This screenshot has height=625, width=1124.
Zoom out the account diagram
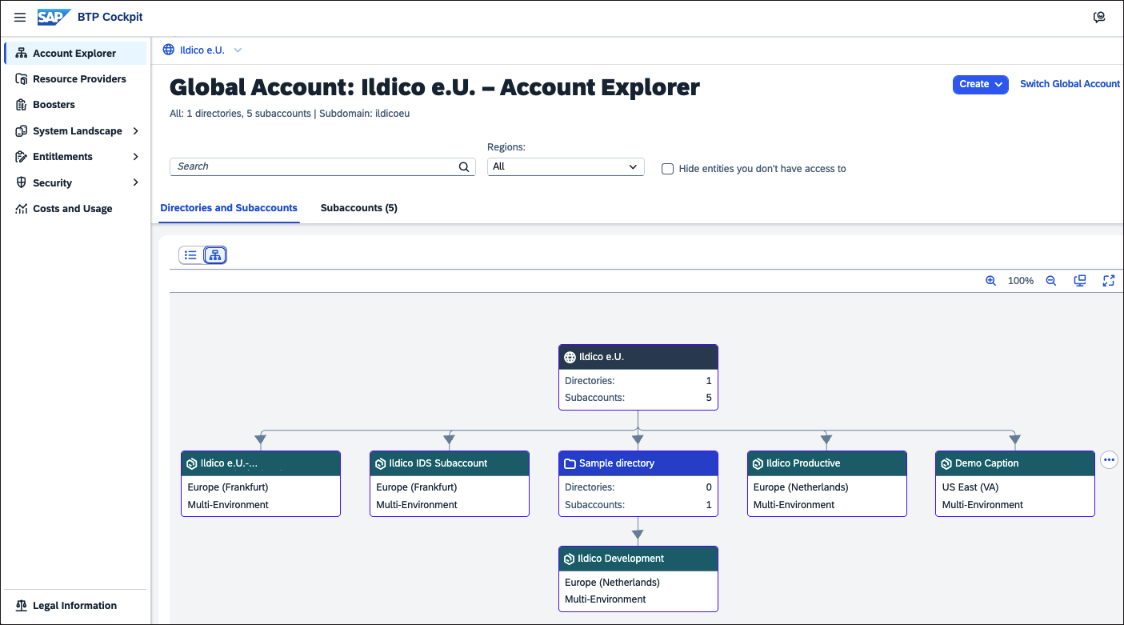click(1051, 281)
